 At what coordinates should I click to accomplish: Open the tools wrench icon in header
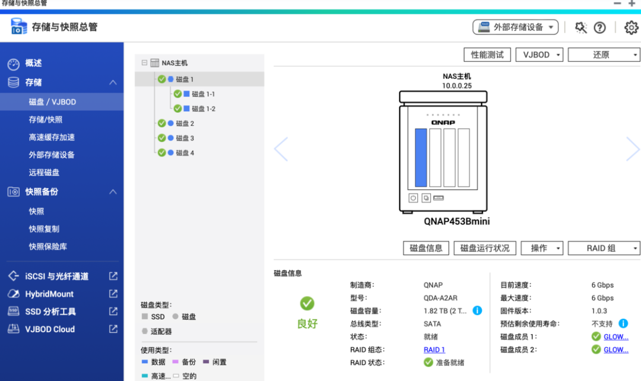pos(580,27)
